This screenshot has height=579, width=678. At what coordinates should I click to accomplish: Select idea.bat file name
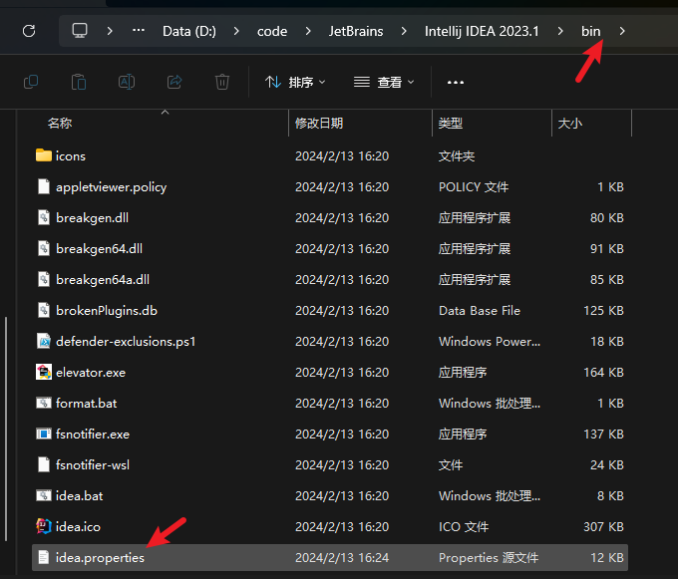click(79, 496)
